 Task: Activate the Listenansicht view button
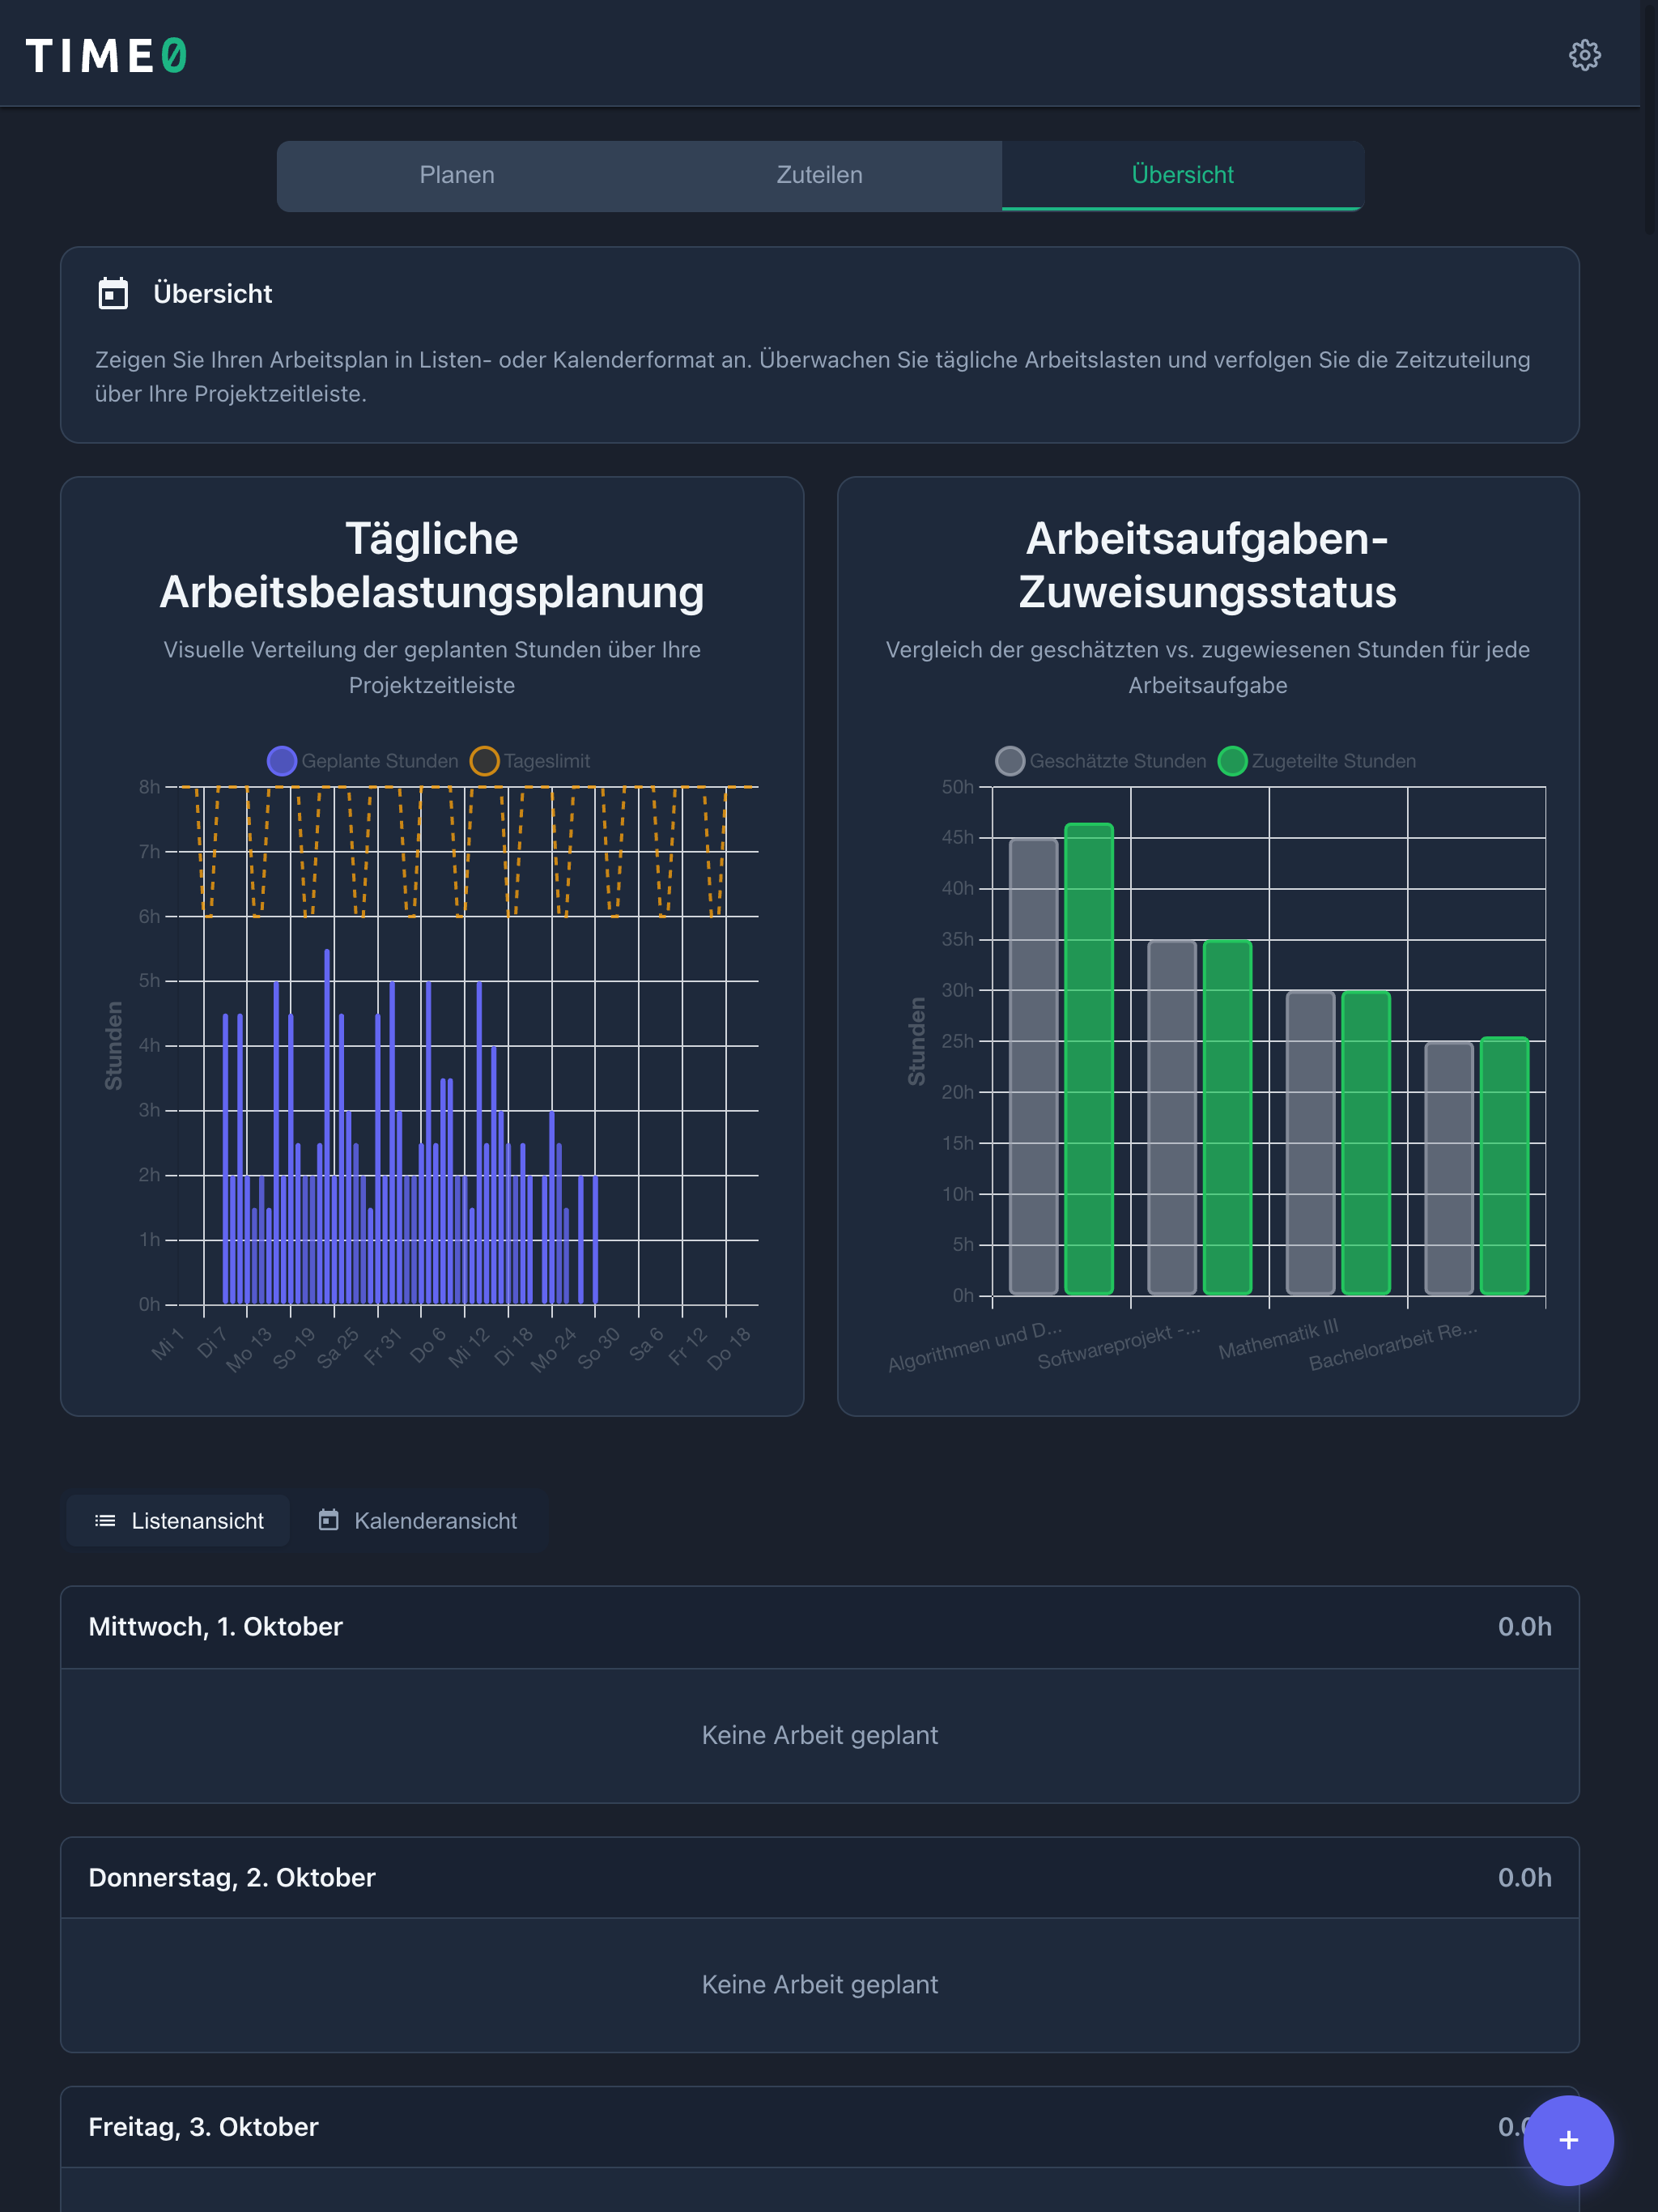[178, 1521]
